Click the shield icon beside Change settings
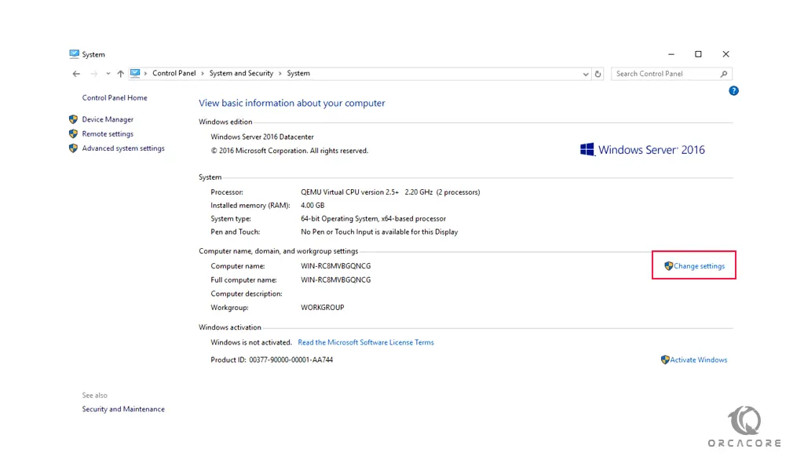804x471 pixels. tap(669, 266)
